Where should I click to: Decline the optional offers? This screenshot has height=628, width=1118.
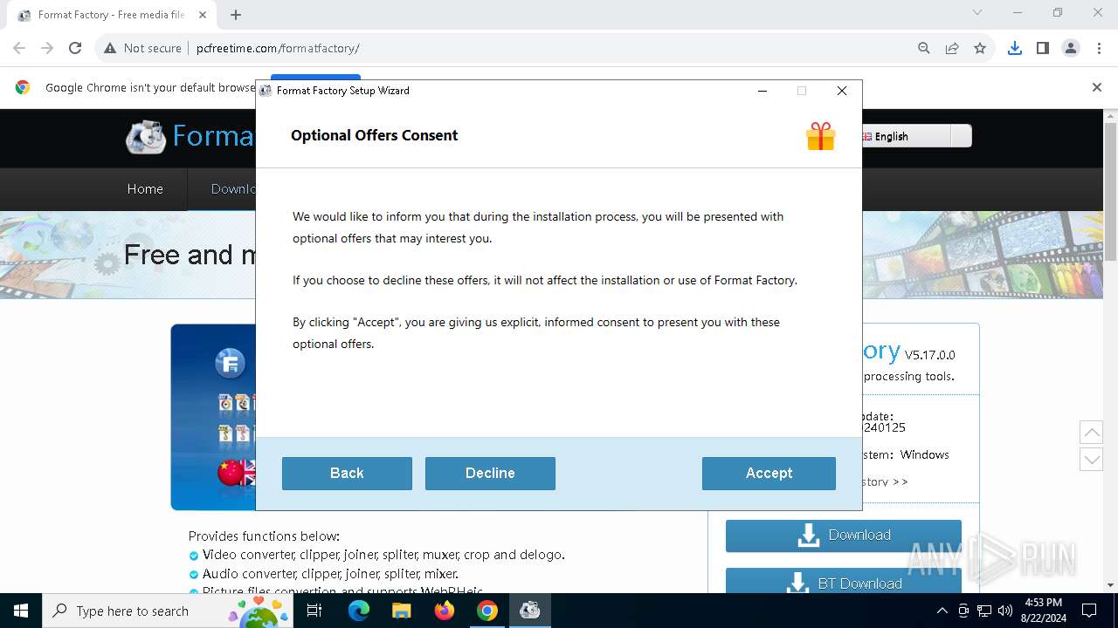click(x=490, y=473)
